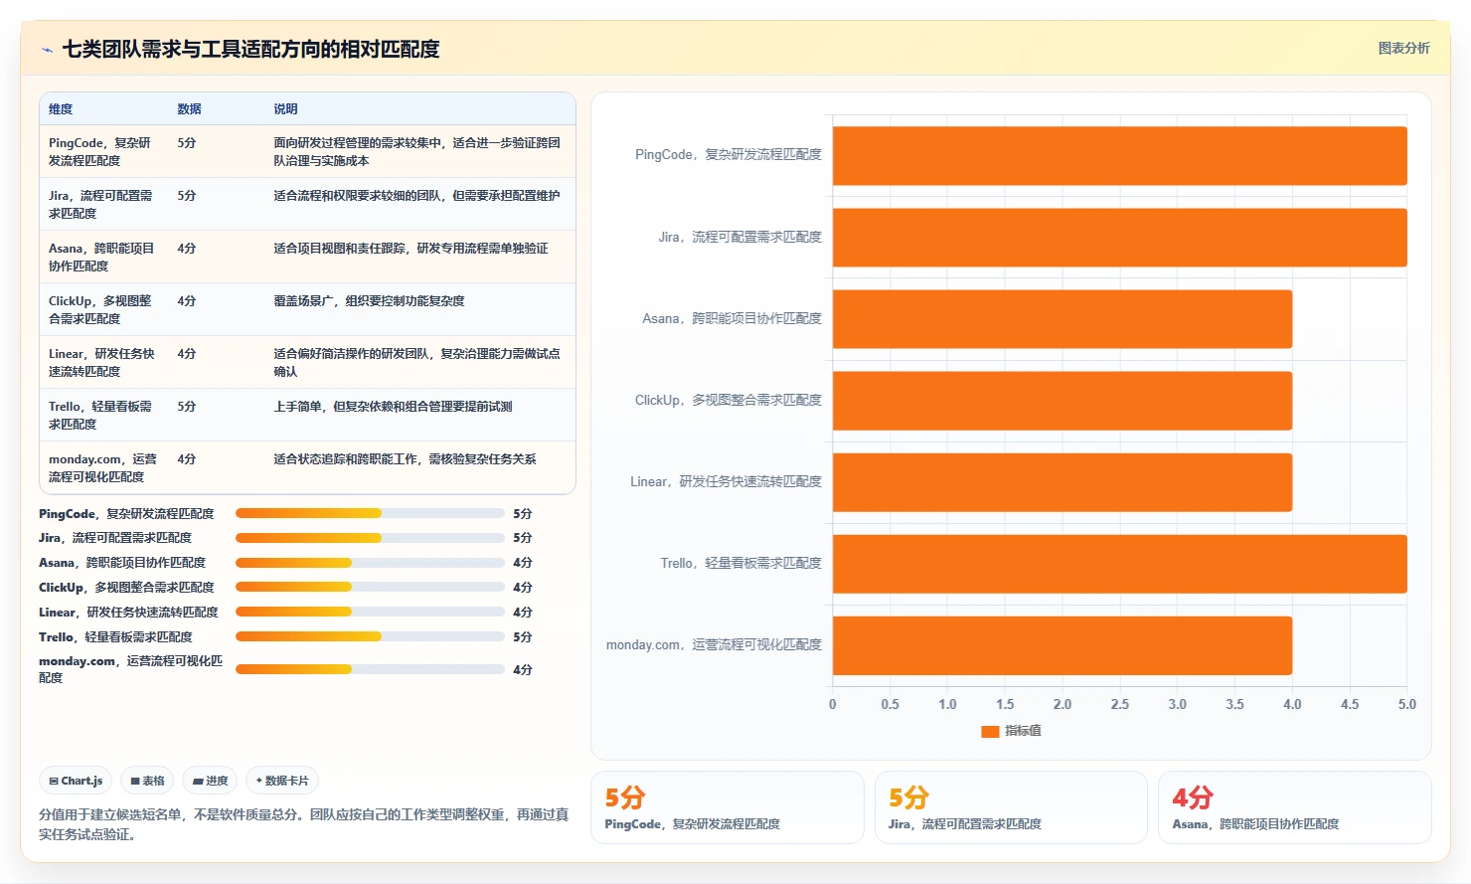Click the 2.5 tick on the x-axis
Screen dimensions: 1471x884
(x=1119, y=704)
